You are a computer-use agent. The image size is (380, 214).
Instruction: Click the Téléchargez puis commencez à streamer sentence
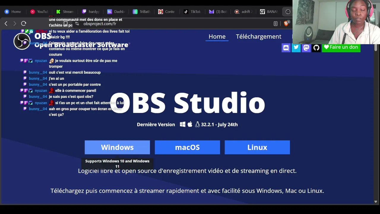click(x=187, y=191)
